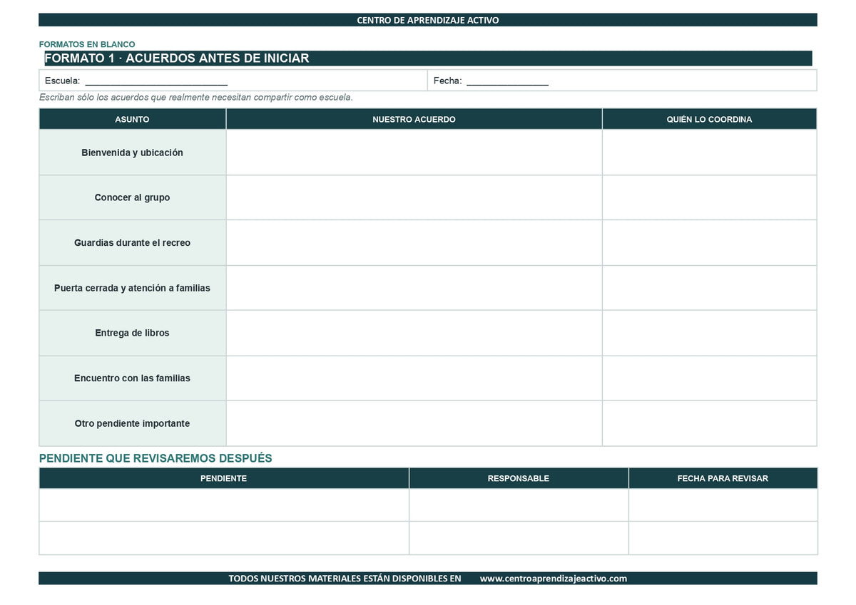Screen dimensions: 856x605
Task: Click the first empty cell under FECHA PARA REVISAR
Action: click(723, 505)
